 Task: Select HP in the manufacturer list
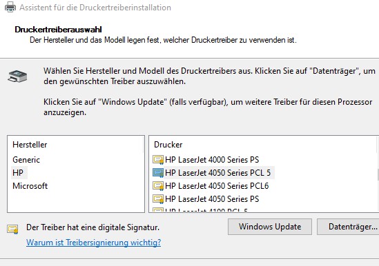[18, 173]
